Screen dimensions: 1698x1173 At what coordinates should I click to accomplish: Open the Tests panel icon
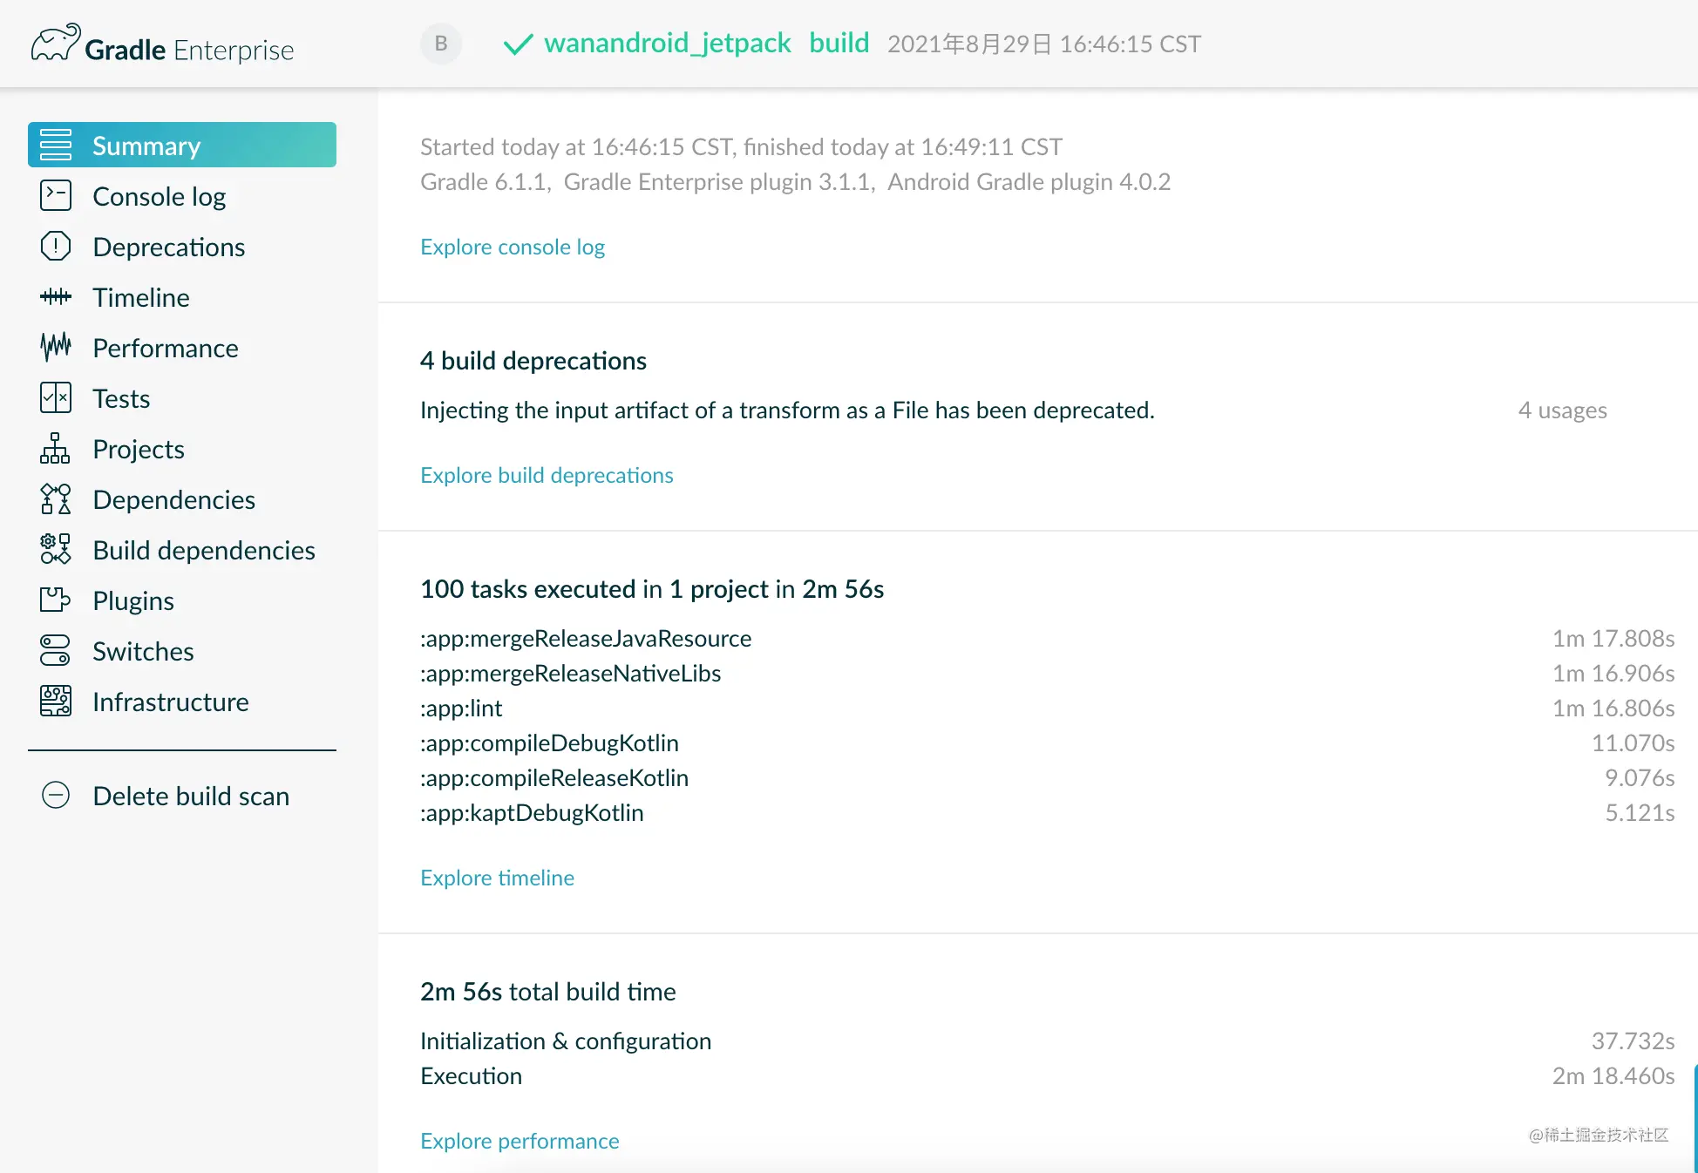pos(56,397)
